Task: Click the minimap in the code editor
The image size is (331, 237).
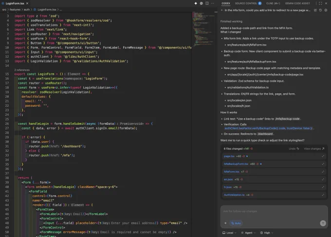Action: [203, 29]
